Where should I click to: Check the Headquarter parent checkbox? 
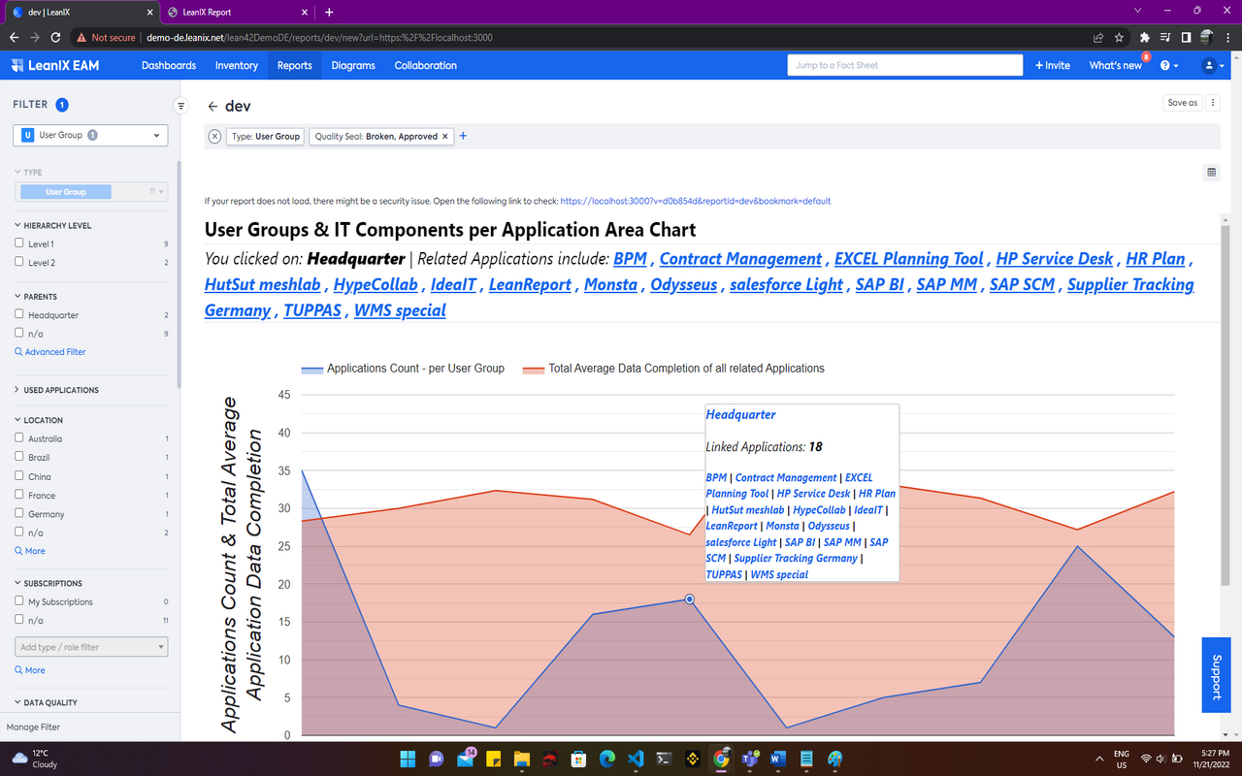[19, 314]
